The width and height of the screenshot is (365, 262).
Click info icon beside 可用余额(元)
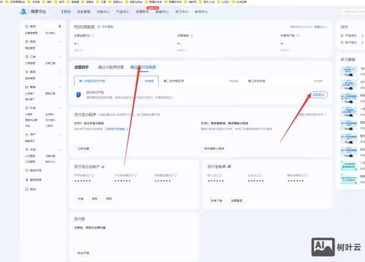tap(92, 175)
